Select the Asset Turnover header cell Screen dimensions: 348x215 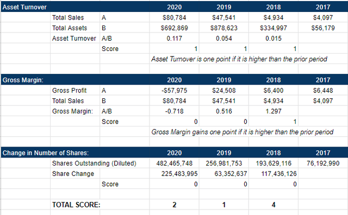coord(24,7)
